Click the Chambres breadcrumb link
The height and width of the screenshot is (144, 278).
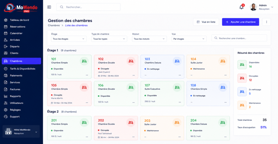coord(54,25)
